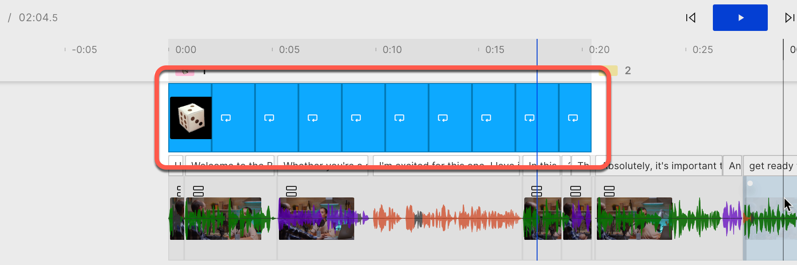The width and height of the screenshot is (797, 265).
Task: Select the video thumbnail under the 'absolutely' clip
Action: tap(635, 219)
